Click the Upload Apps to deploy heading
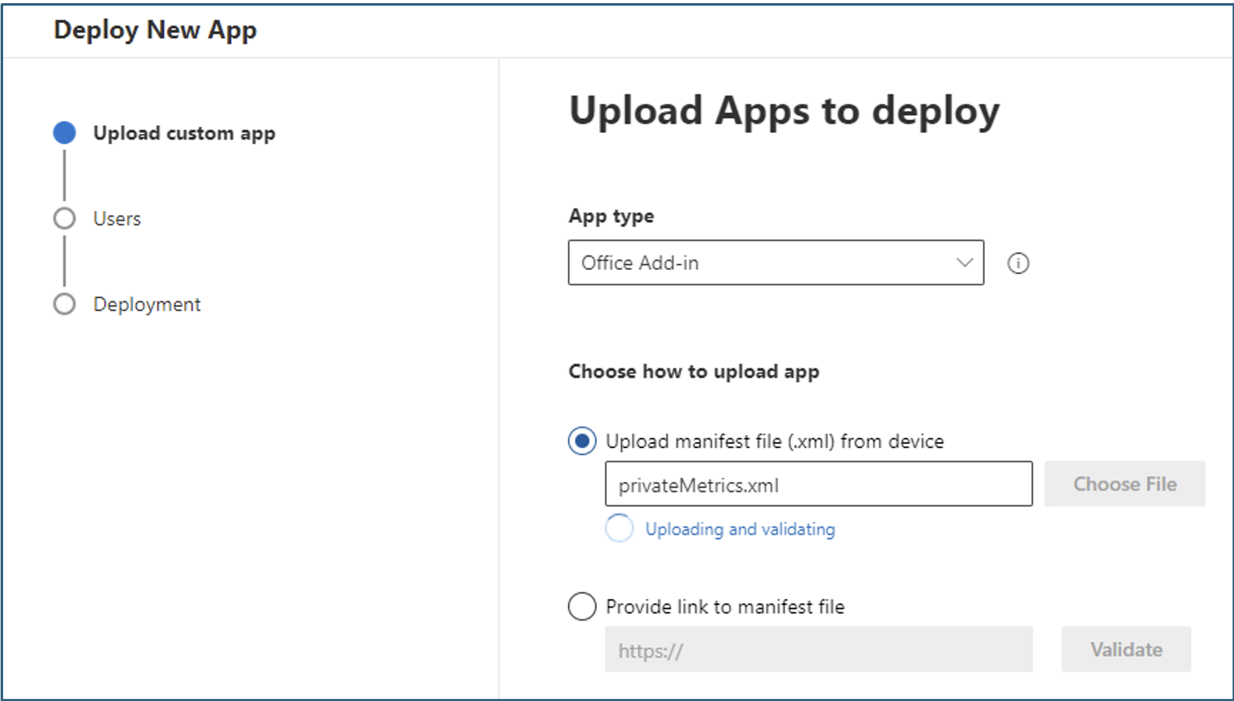 point(784,111)
